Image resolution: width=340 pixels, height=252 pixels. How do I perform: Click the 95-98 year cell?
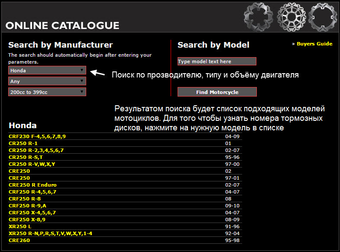point(232,240)
